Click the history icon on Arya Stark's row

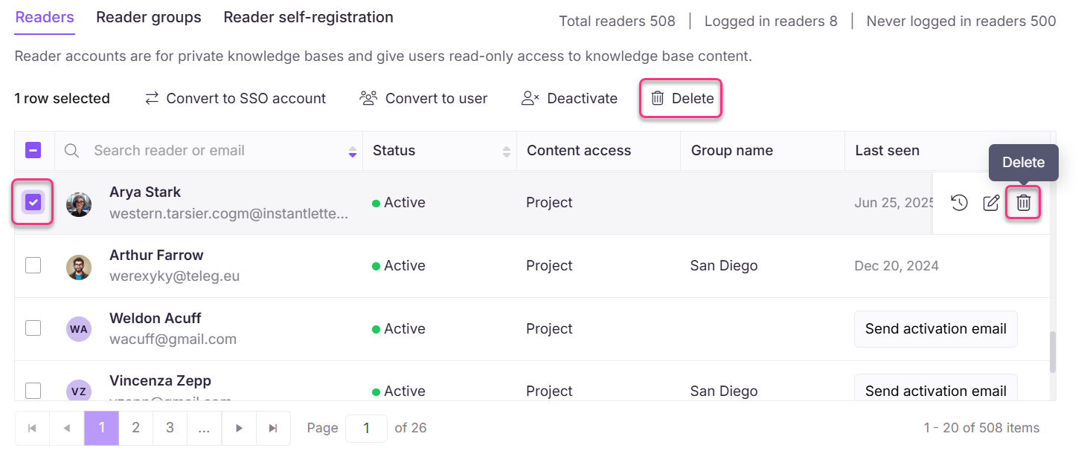point(960,202)
